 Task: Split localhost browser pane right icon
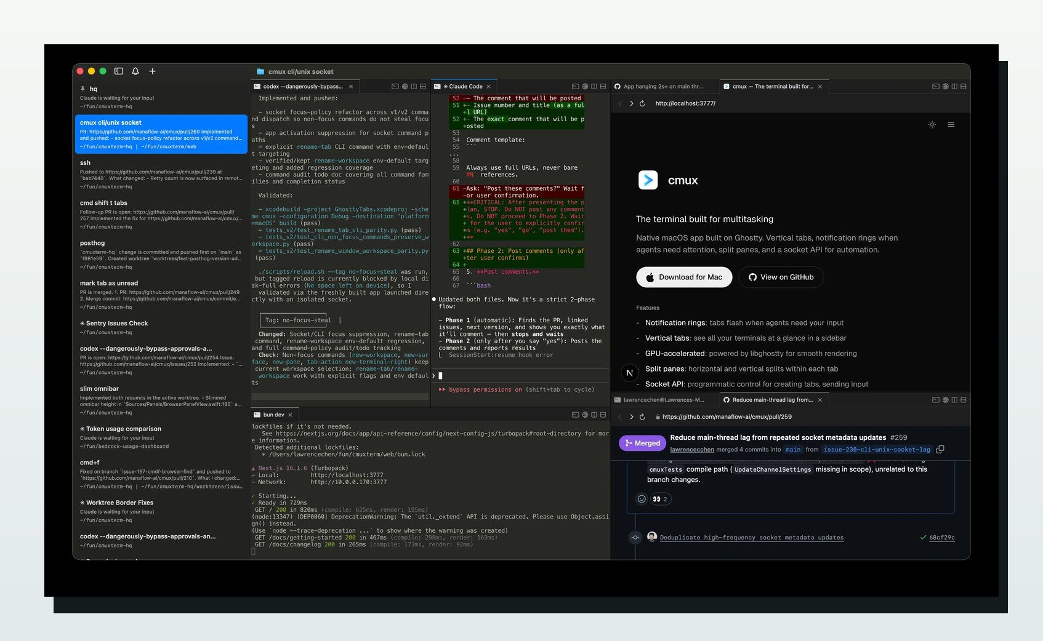(954, 87)
